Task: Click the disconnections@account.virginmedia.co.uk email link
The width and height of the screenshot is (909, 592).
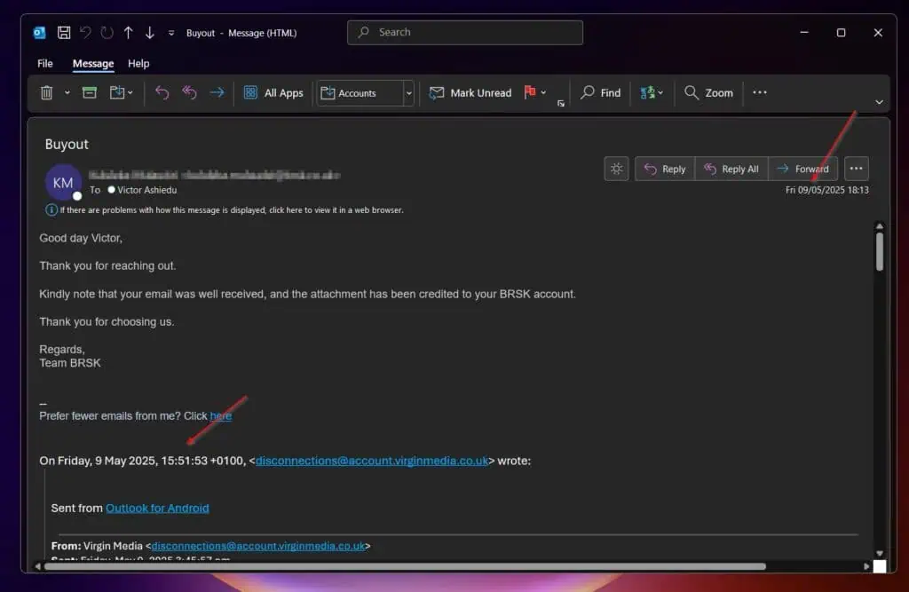Action: (372, 461)
